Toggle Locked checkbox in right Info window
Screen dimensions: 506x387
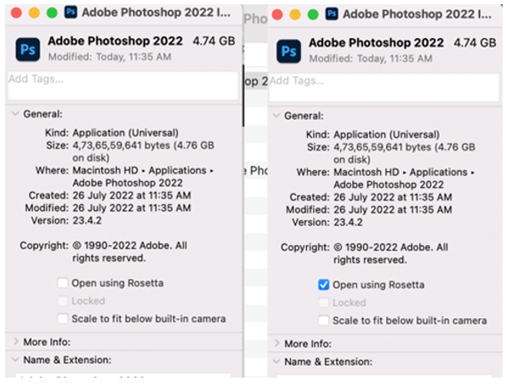(323, 303)
